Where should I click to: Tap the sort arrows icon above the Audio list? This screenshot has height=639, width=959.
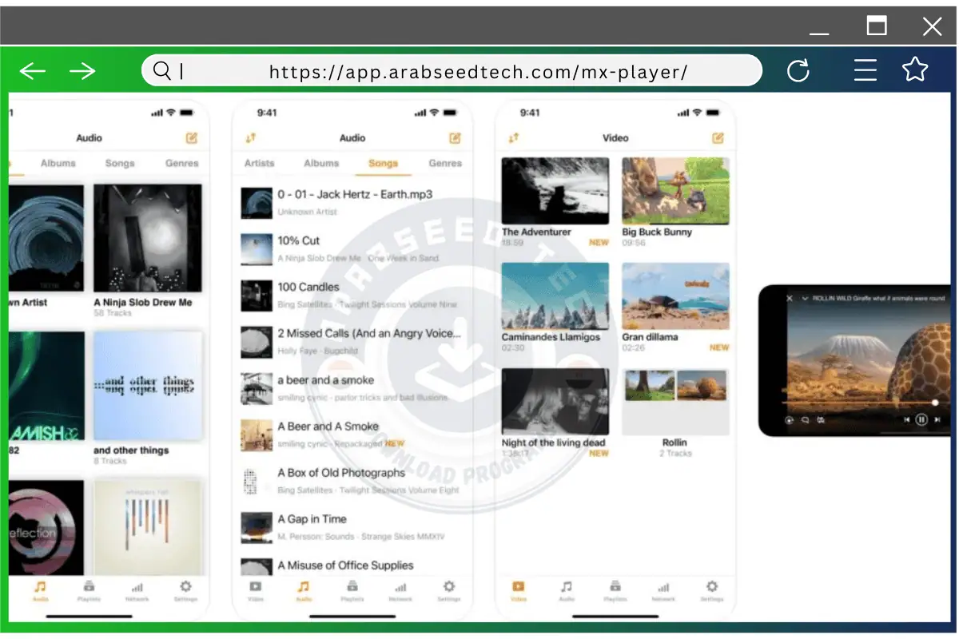252,137
